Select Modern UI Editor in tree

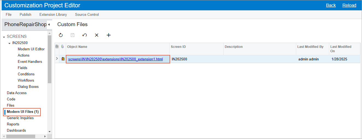point(31,49)
